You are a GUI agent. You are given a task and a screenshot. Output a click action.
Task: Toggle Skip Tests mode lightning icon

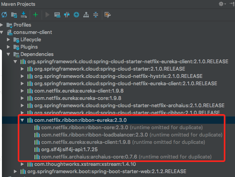click(x=76, y=15)
